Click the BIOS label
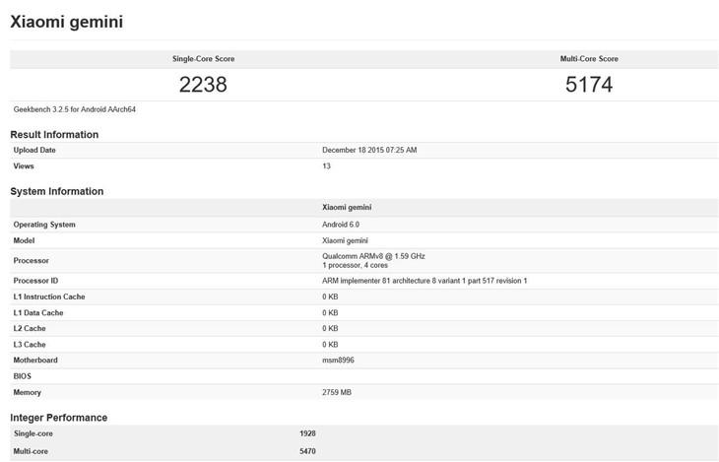The width and height of the screenshot is (719, 462). [x=22, y=376]
